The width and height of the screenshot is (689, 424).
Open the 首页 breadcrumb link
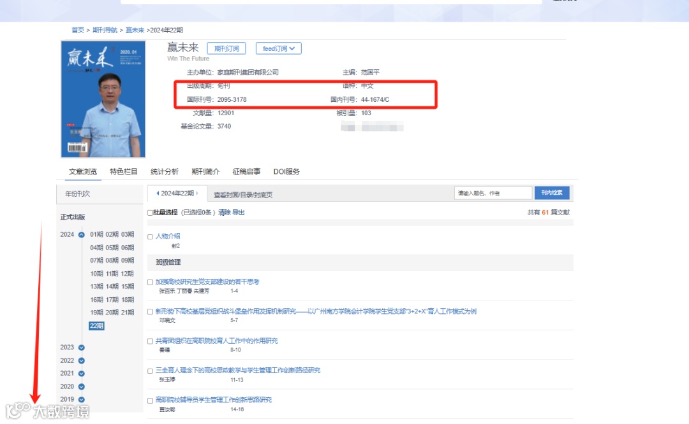click(x=78, y=31)
